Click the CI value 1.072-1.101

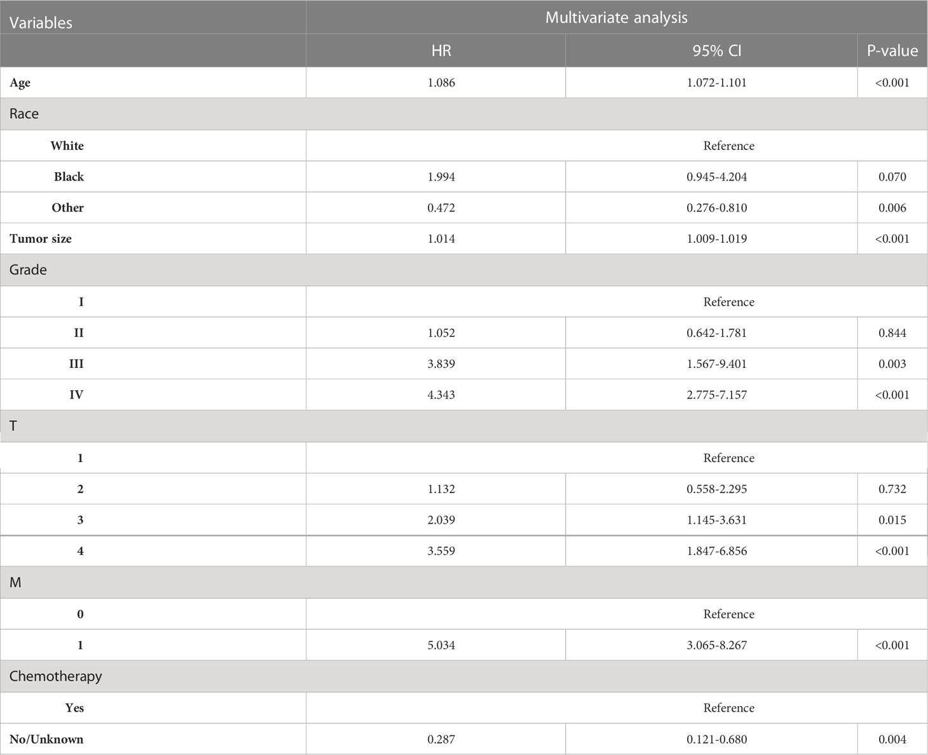(x=716, y=83)
